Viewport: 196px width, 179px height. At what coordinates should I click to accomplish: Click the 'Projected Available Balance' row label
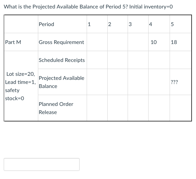[x=62, y=82]
